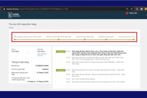
Task: Click the arrow icon between origin and destination
Action: click(28, 53)
